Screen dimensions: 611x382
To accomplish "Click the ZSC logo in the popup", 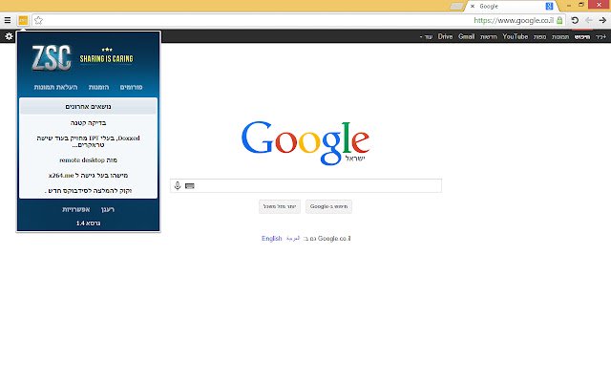I will [x=52, y=58].
